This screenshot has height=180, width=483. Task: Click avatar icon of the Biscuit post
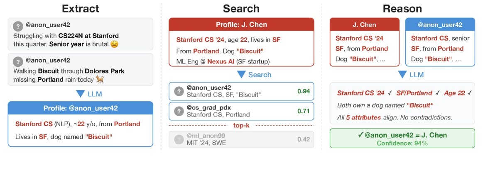[x=18, y=62]
